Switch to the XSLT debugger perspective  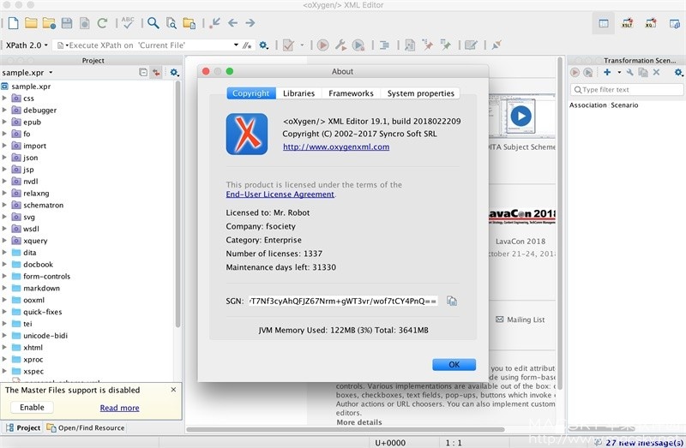click(628, 23)
